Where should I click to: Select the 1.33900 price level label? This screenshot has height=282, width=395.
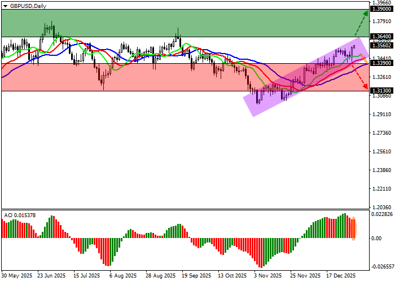point(381,63)
